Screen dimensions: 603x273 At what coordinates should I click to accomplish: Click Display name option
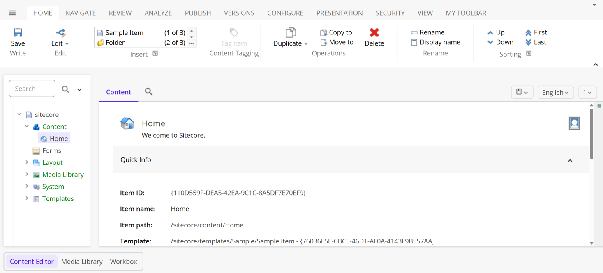coord(436,42)
